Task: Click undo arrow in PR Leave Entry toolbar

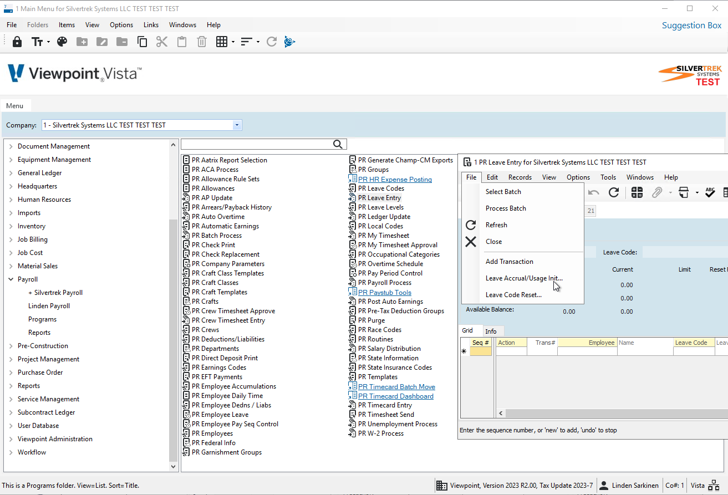Action: click(594, 192)
